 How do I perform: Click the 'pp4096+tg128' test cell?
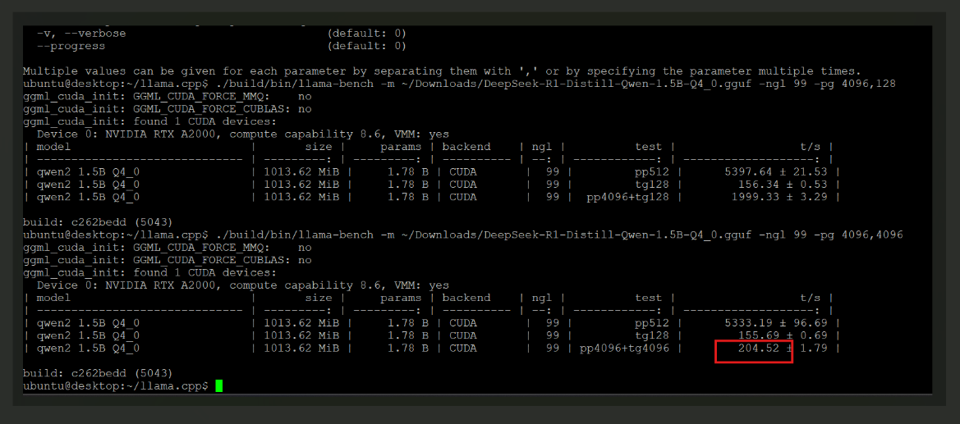coord(627,197)
